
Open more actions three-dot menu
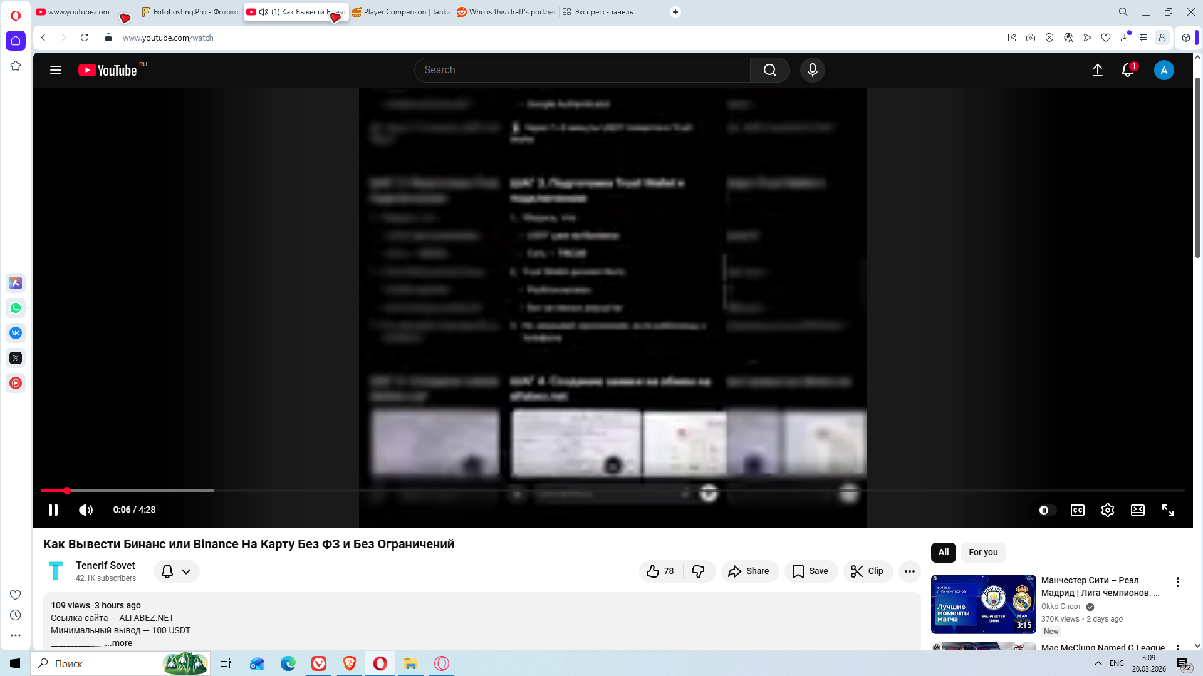click(909, 571)
